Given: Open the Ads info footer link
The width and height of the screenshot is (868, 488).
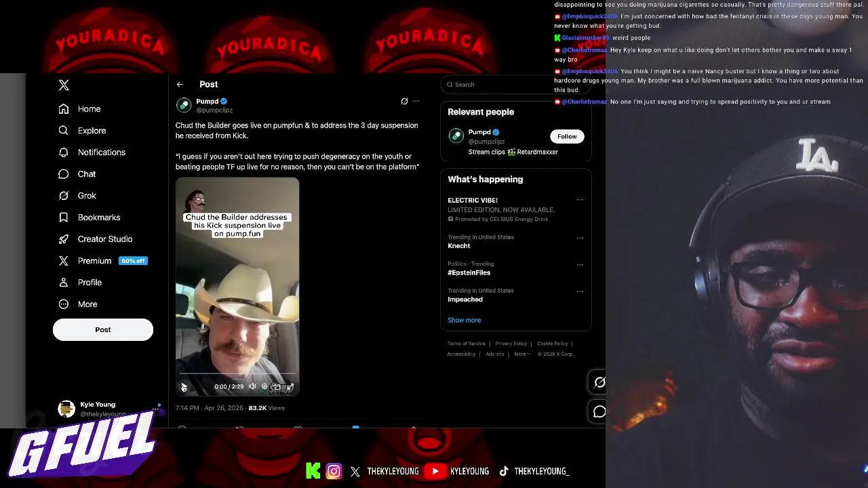Looking at the screenshot, I should tap(495, 354).
